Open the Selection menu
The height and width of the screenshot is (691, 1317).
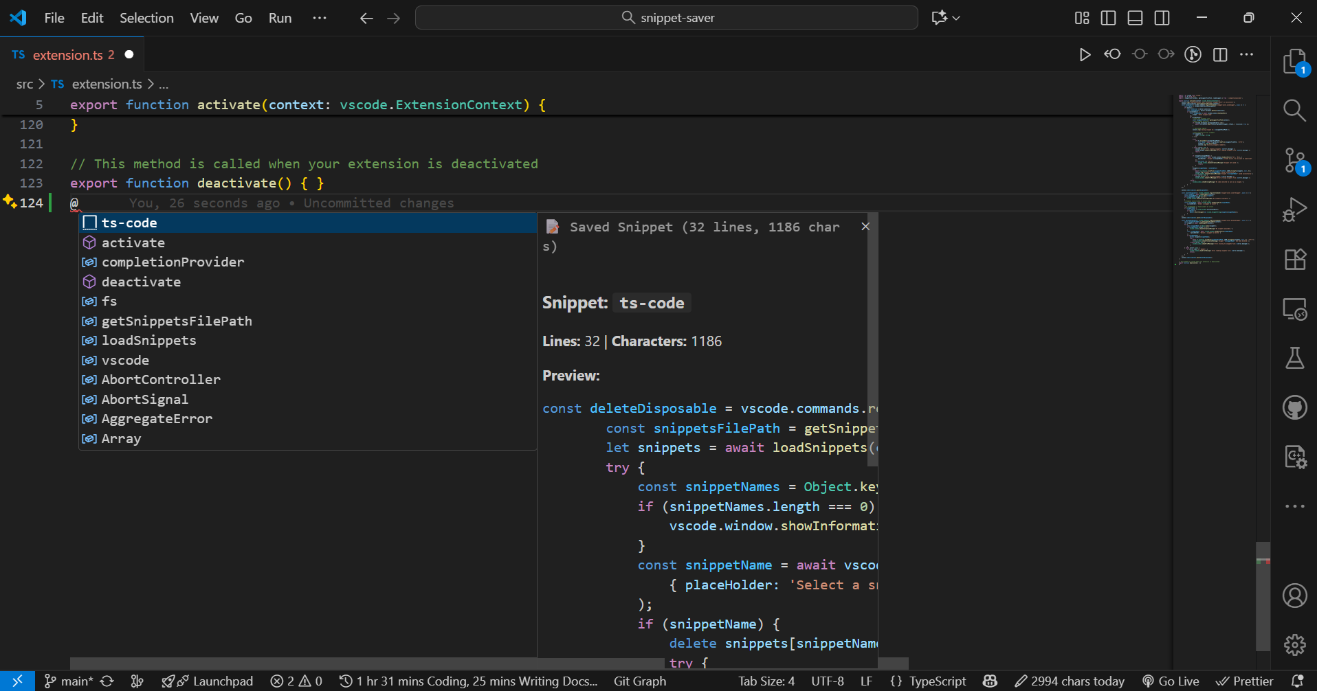(x=146, y=18)
